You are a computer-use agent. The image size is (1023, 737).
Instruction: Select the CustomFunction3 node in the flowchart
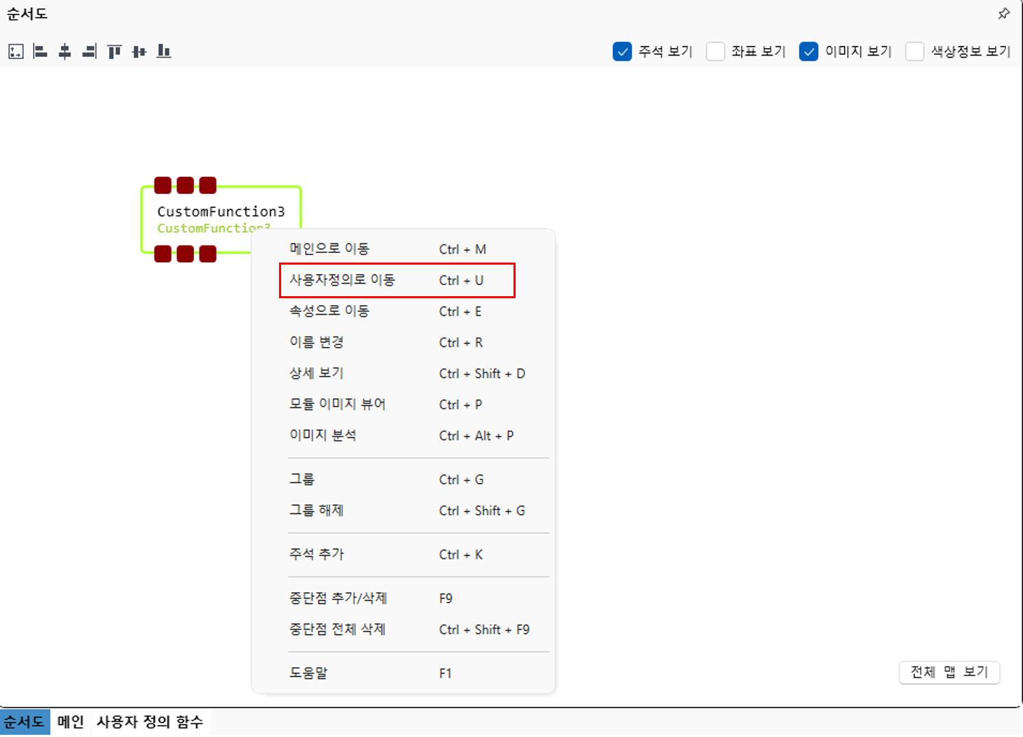point(206,212)
